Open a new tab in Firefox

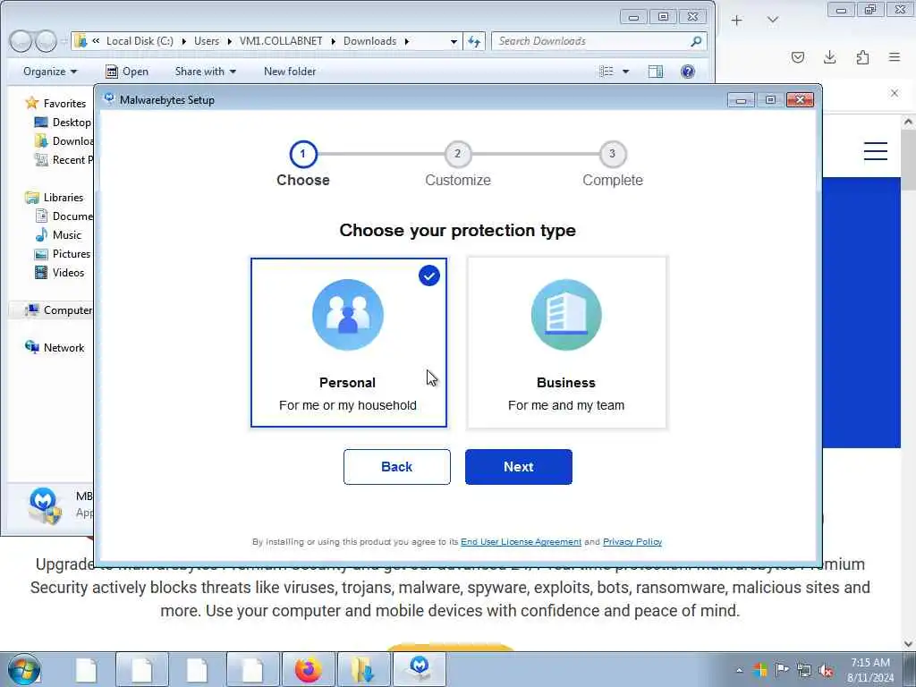(737, 21)
